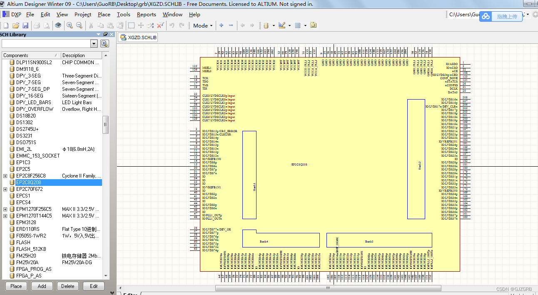Remove part mode with minus button
The width and height of the screenshot is (538, 295).
click(232, 25)
